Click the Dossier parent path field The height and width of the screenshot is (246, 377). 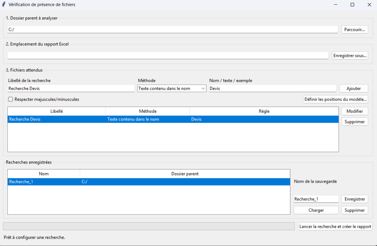[x=173, y=29]
